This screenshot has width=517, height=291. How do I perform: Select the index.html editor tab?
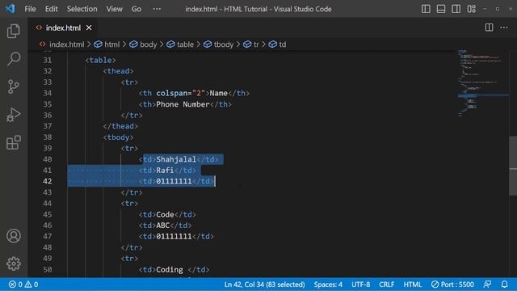coord(63,27)
